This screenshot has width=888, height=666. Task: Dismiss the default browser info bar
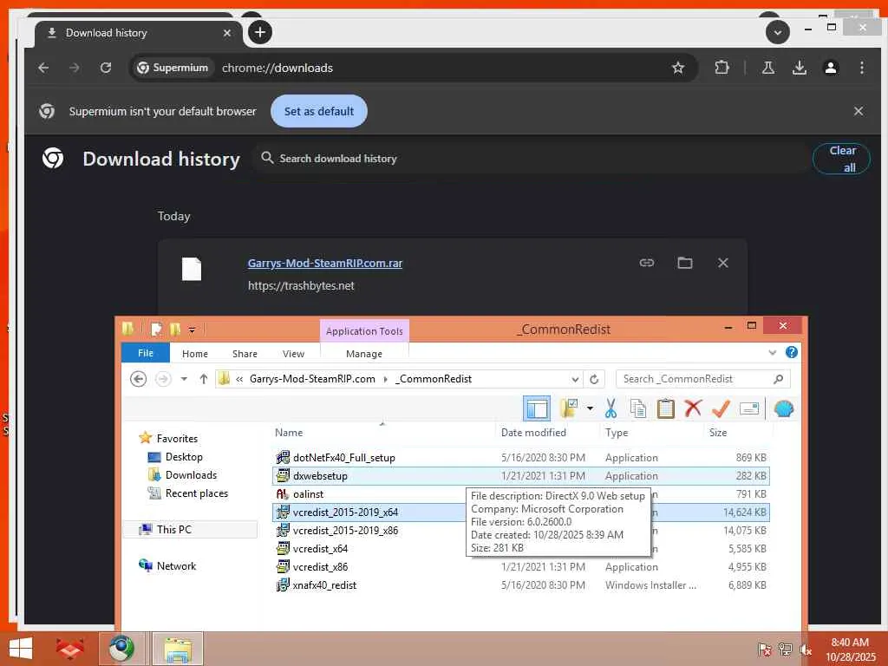859,111
